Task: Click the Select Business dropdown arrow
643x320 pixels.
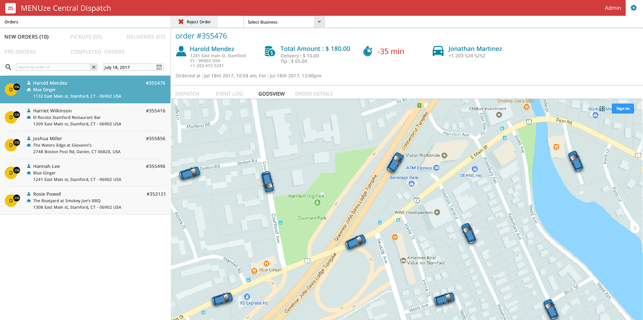Action: (319, 22)
